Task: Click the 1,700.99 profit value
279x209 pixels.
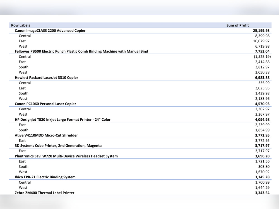Action: tap(262, 182)
